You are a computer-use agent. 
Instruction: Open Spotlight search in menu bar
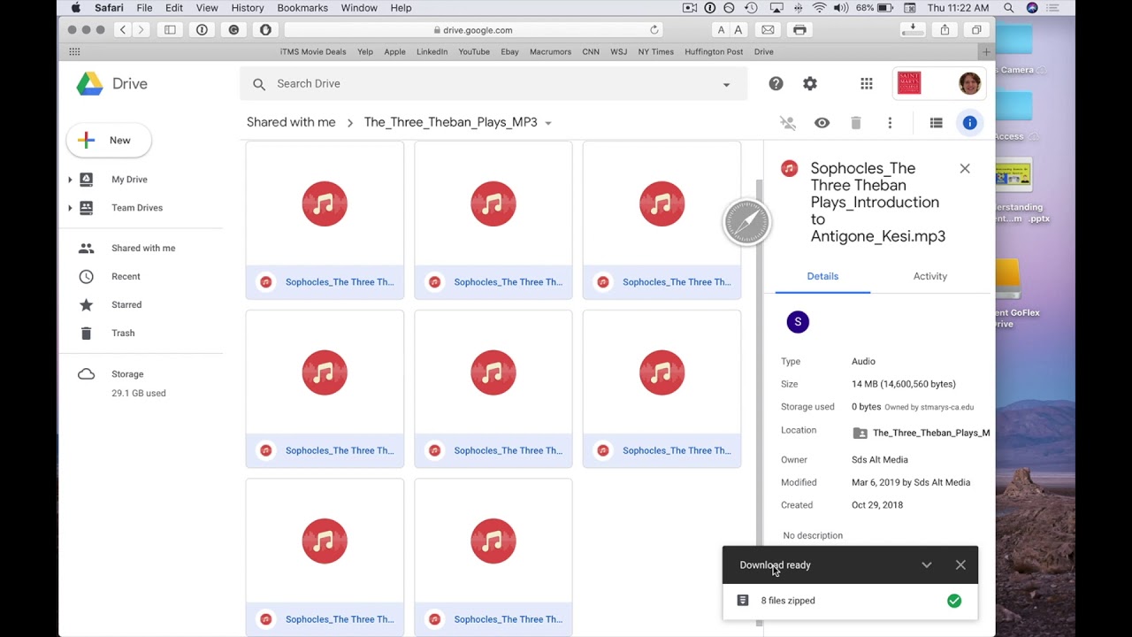(x=1009, y=8)
